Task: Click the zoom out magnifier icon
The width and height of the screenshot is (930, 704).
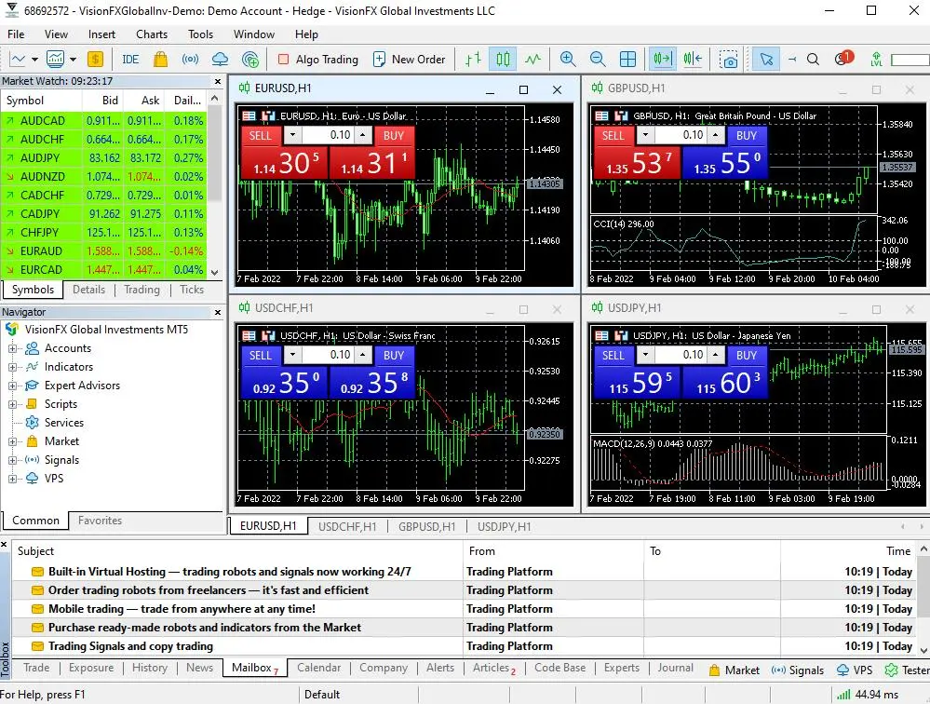Action: (x=598, y=60)
